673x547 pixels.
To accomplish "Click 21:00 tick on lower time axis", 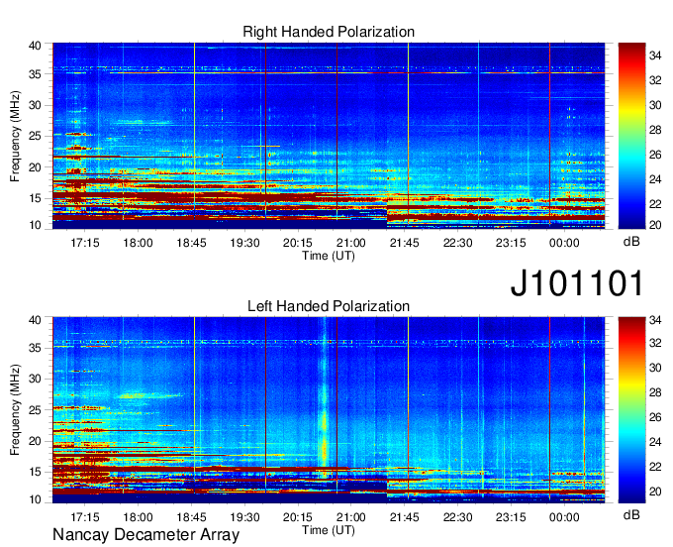I will [351, 517].
